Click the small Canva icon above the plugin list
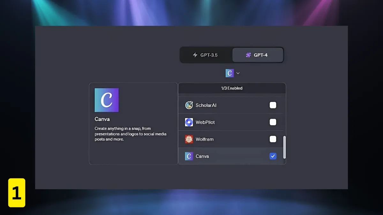 (x=229, y=73)
